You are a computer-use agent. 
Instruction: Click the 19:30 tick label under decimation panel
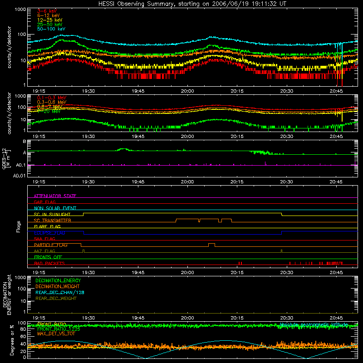pos(88,318)
